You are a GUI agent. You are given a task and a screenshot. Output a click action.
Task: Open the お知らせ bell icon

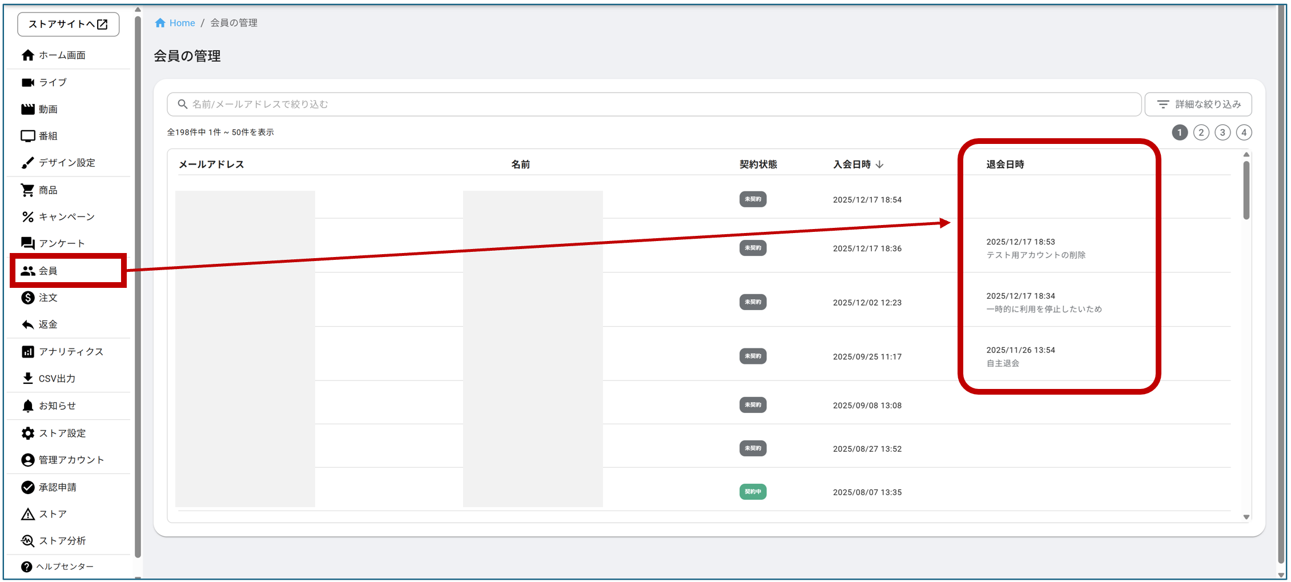click(27, 406)
